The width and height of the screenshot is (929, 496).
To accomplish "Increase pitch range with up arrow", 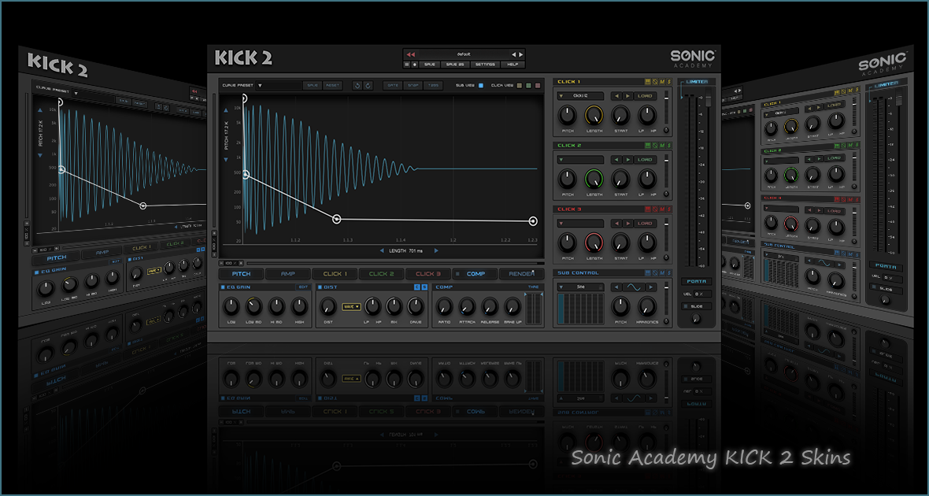I will coord(226,110).
